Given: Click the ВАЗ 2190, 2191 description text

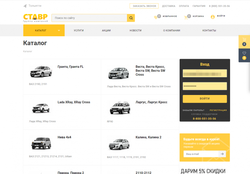Looking at the screenshot, I should tap(38, 84).
